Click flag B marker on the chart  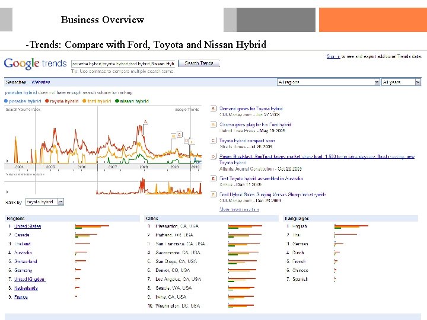pyautogui.click(x=173, y=136)
